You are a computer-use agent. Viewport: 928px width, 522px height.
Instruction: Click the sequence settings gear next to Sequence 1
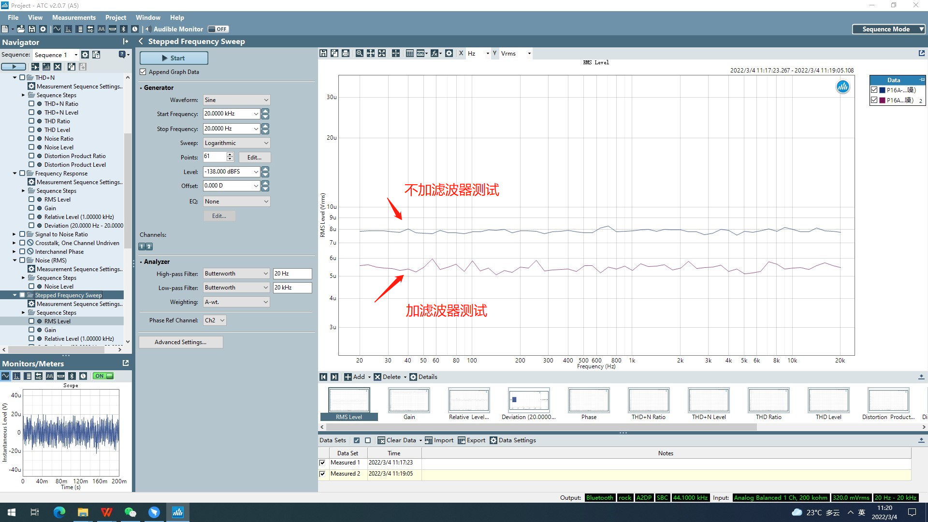[85, 55]
